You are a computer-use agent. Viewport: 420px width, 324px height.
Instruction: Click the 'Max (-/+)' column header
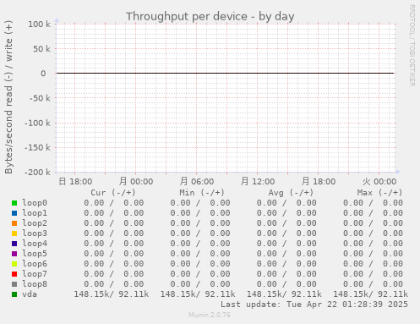(x=379, y=193)
